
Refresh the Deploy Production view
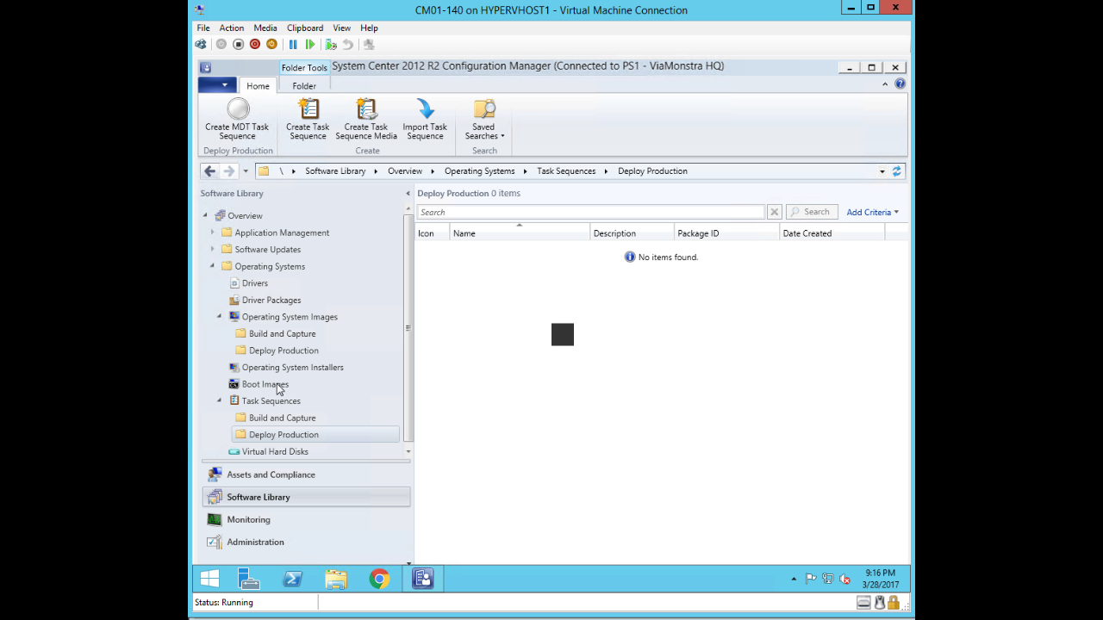click(897, 171)
